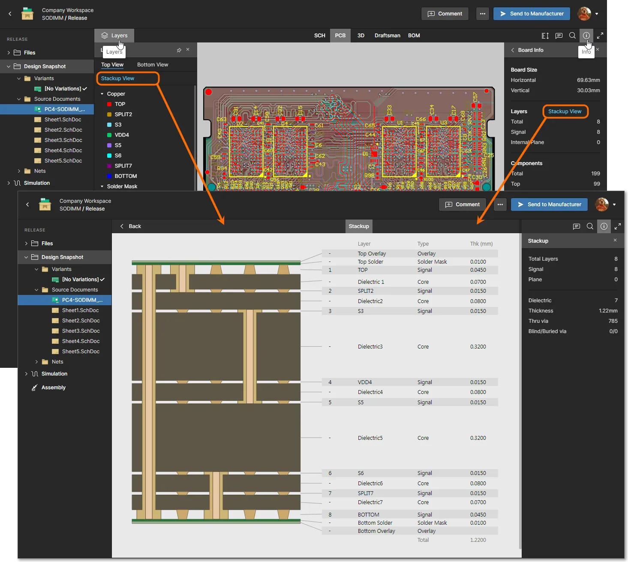
Task: Click Stackup View link in Board Info
Action: click(565, 111)
